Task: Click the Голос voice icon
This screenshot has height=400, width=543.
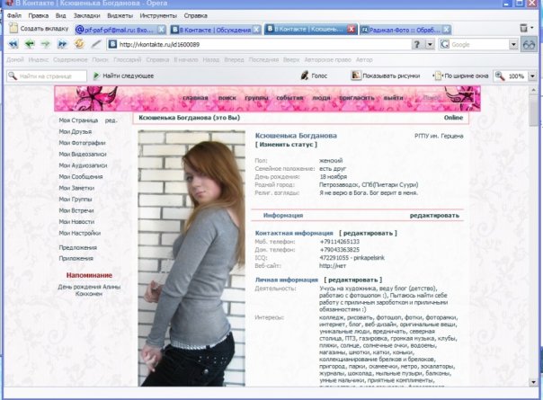Action: click(x=305, y=76)
